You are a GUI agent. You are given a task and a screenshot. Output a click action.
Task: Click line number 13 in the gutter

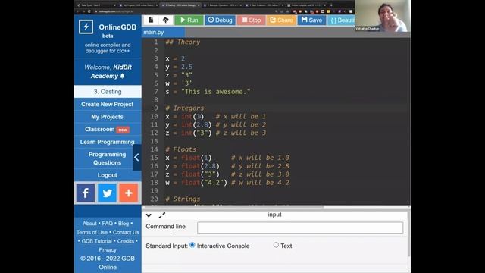154,141
